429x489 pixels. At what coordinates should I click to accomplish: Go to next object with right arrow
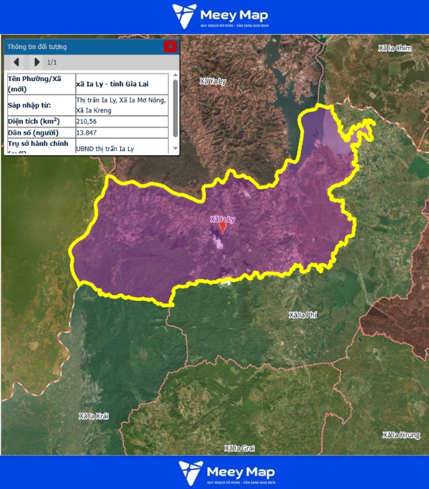[x=37, y=63]
